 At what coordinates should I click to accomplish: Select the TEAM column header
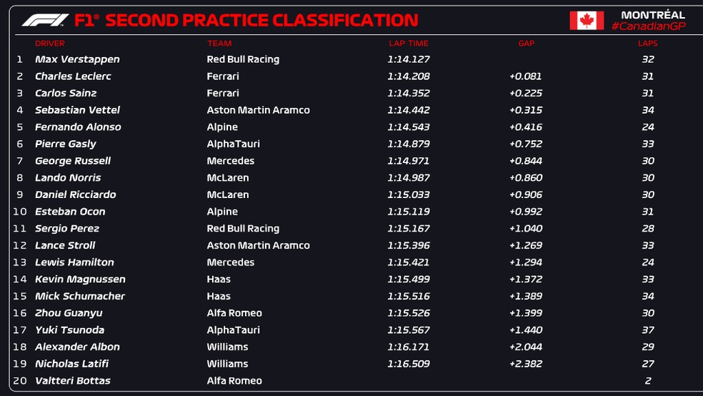pyautogui.click(x=219, y=44)
